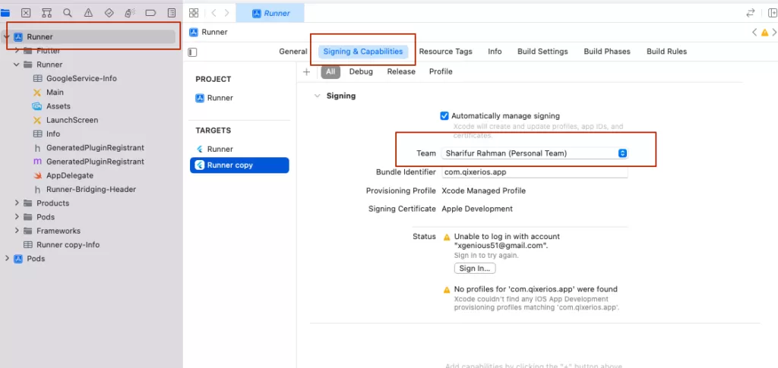
Task: Click the Runner editor tab
Action: (270, 14)
